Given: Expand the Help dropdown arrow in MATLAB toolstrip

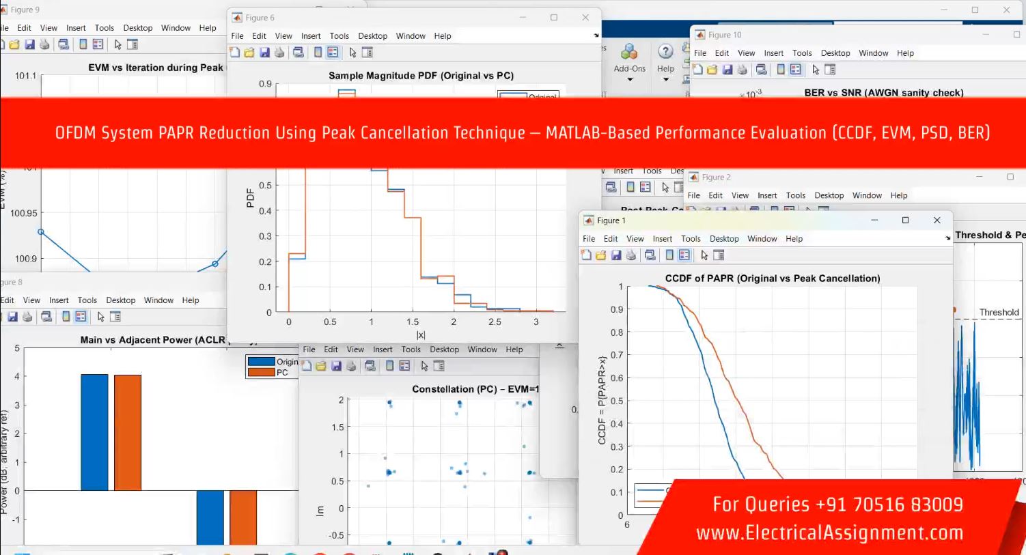Looking at the screenshot, I should pyautogui.click(x=665, y=80).
